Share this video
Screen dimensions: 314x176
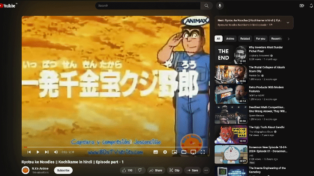(156, 171)
